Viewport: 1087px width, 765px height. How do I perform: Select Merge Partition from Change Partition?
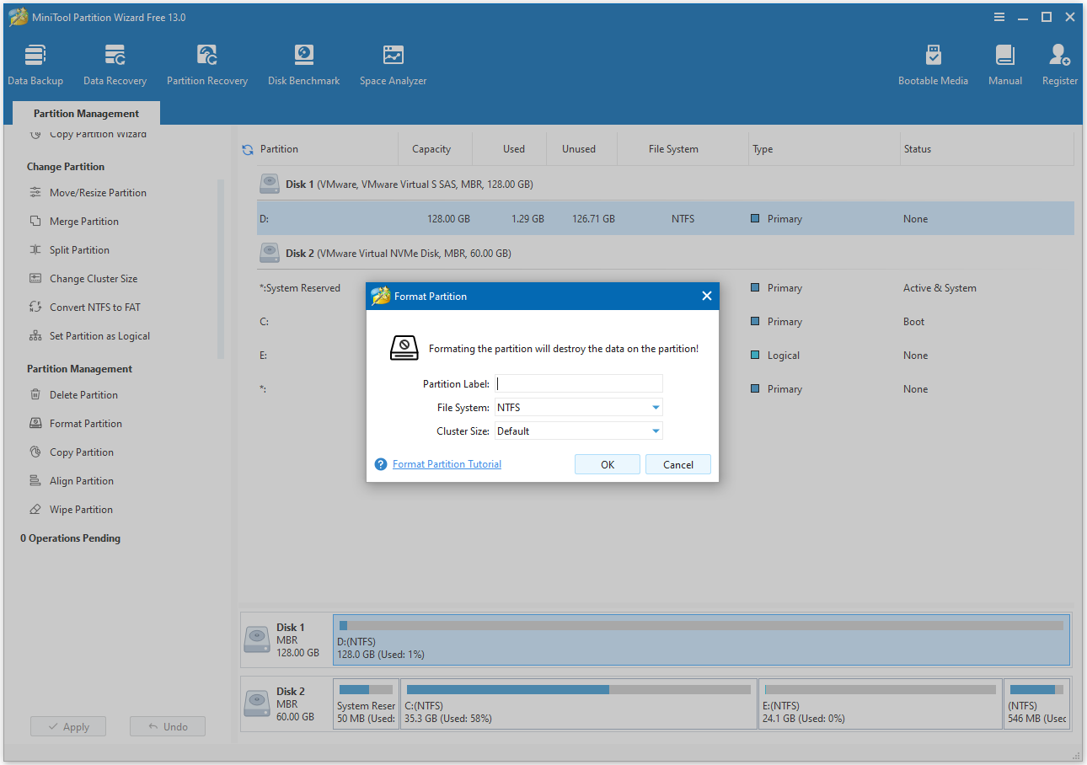tap(85, 221)
